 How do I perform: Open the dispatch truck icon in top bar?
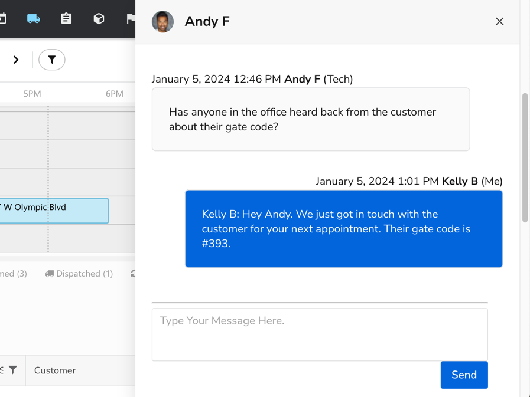pyautogui.click(x=34, y=19)
